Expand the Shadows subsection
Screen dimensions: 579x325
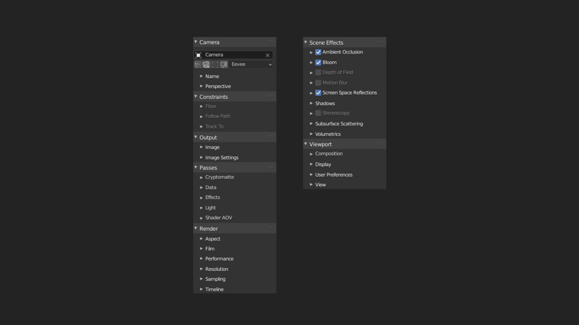click(x=312, y=104)
